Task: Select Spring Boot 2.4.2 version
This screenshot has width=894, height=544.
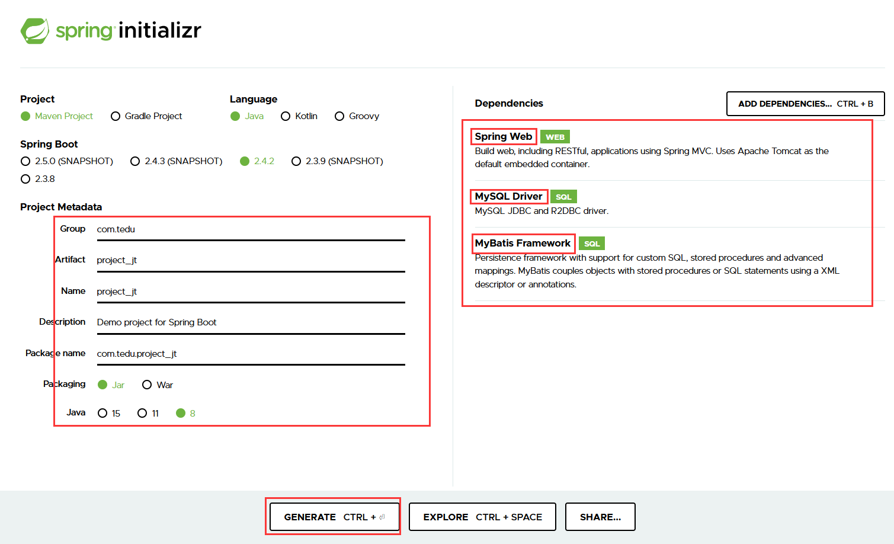Action: (257, 161)
